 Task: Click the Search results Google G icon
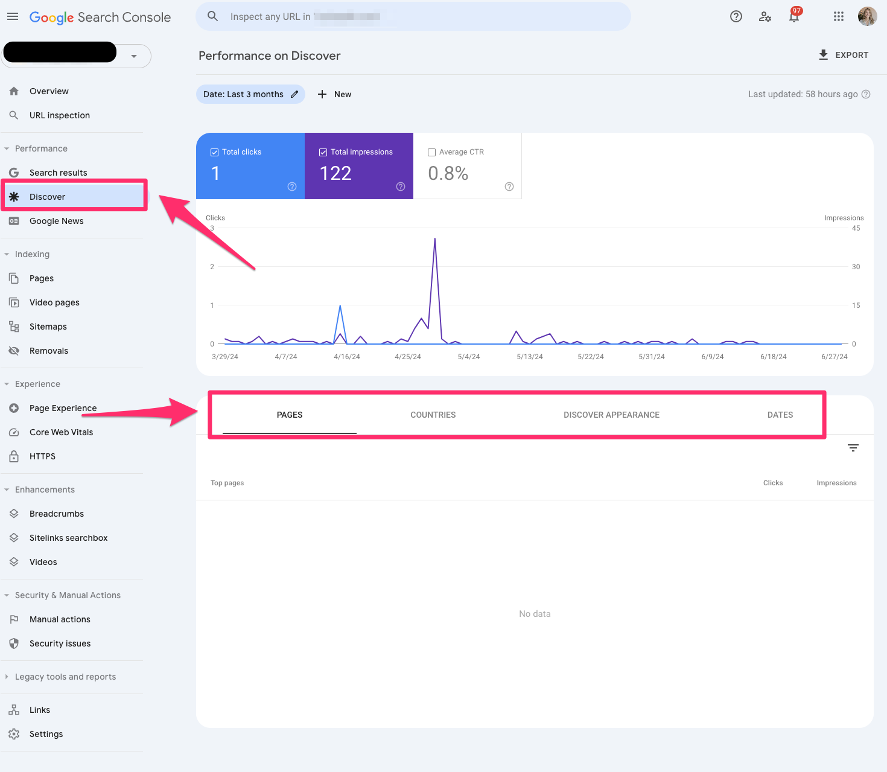(14, 173)
